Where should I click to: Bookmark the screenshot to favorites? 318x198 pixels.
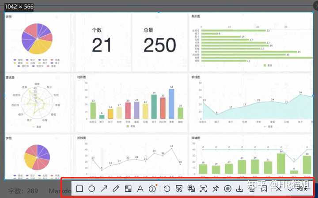click(264, 189)
